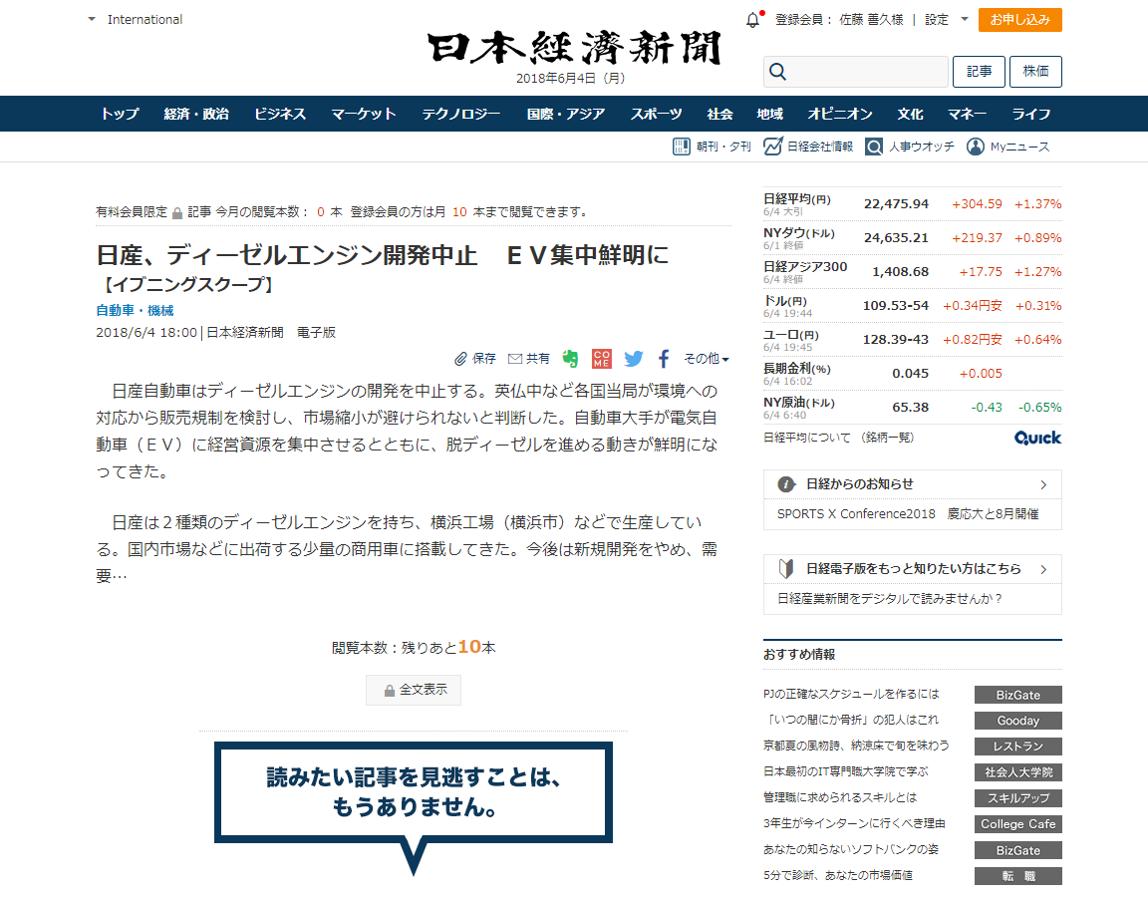The height and width of the screenshot is (900, 1148).
Task: Open 長期金利 rate row
Action: 912,373
